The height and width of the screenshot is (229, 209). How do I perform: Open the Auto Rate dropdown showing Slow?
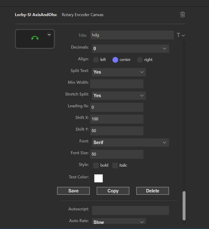click(x=119, y=222)
